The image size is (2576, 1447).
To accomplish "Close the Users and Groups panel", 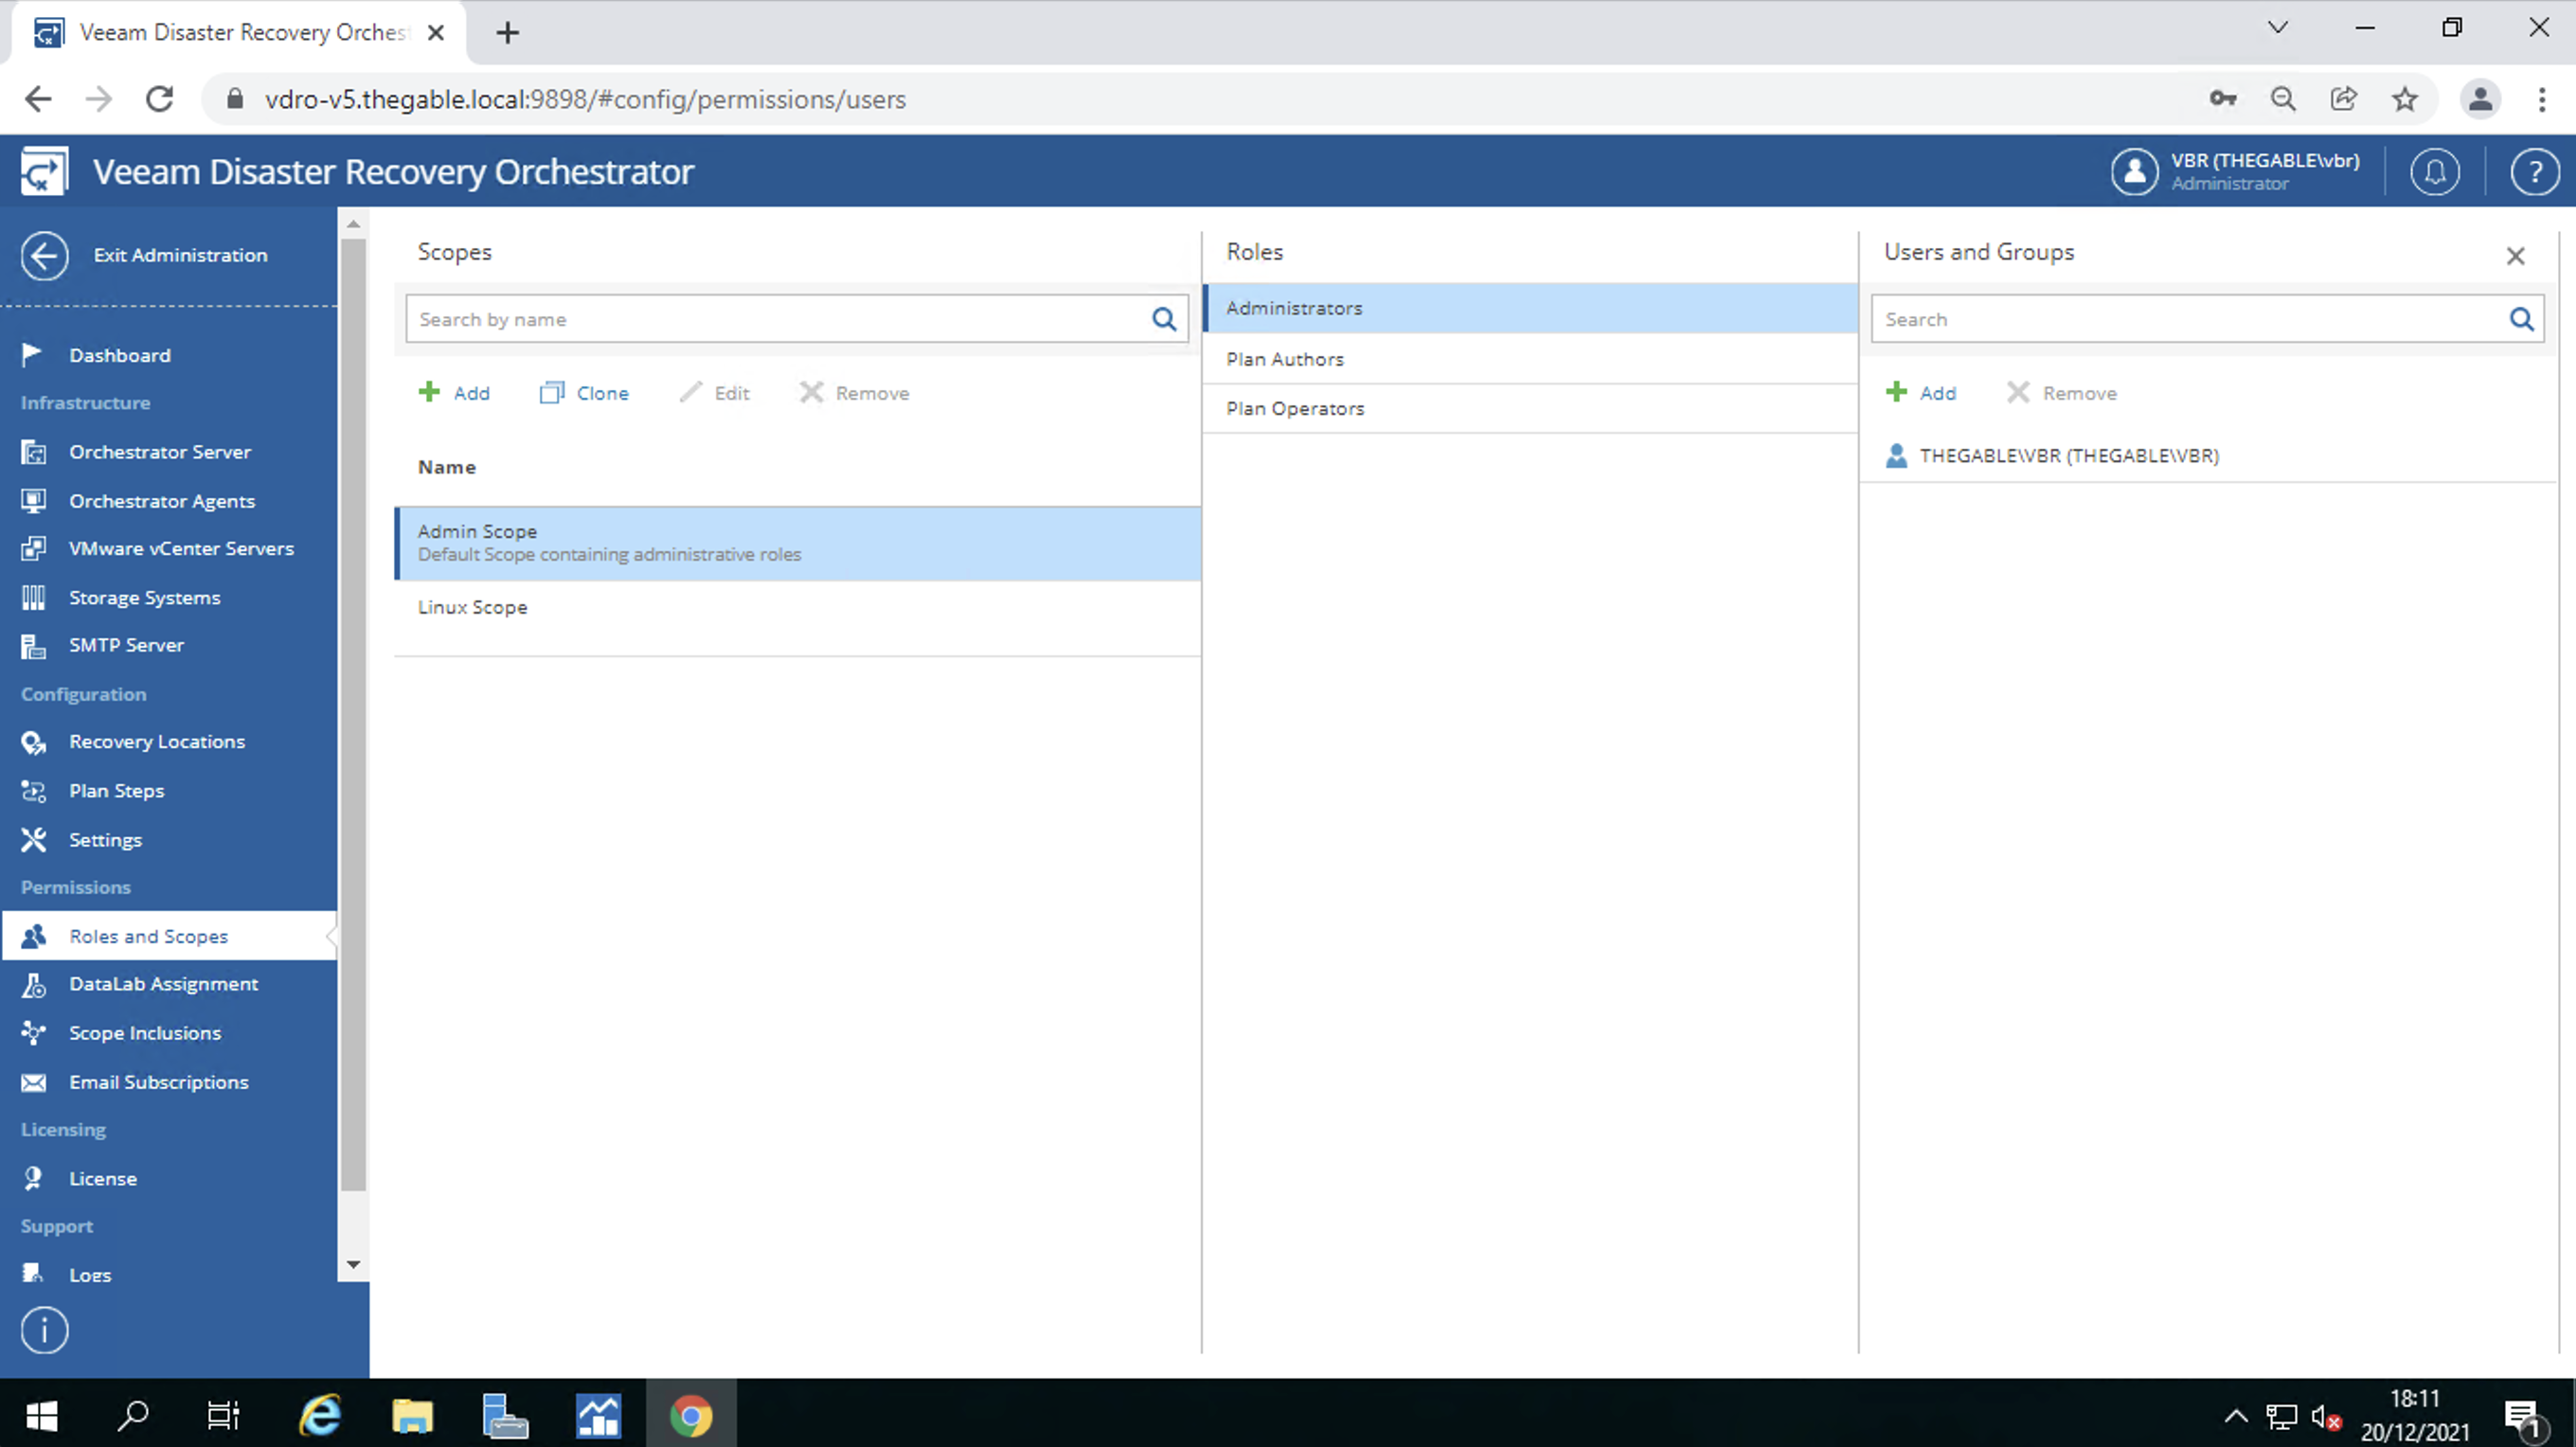I will (2516, 256).
